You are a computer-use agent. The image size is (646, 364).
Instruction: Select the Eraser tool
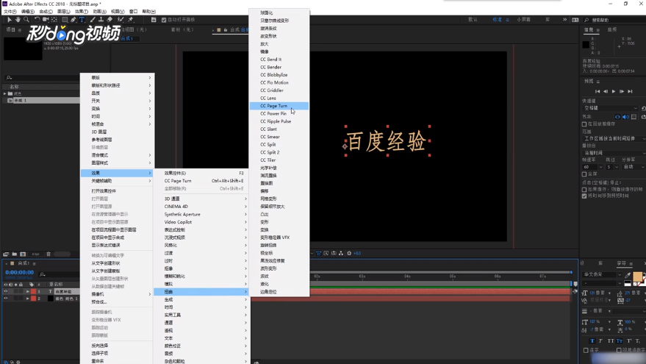coord(110,20)
